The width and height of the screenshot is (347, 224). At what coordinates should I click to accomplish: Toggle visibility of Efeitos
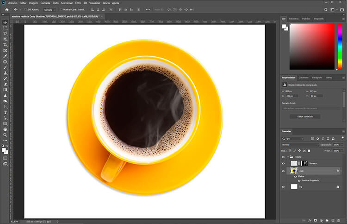tap(296, 177)
